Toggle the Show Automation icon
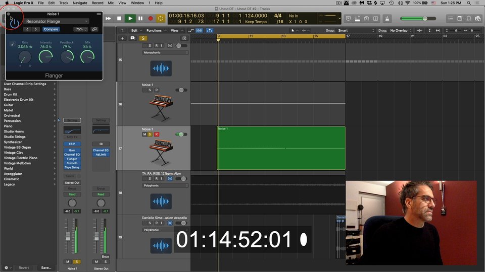 click(190, 31)
